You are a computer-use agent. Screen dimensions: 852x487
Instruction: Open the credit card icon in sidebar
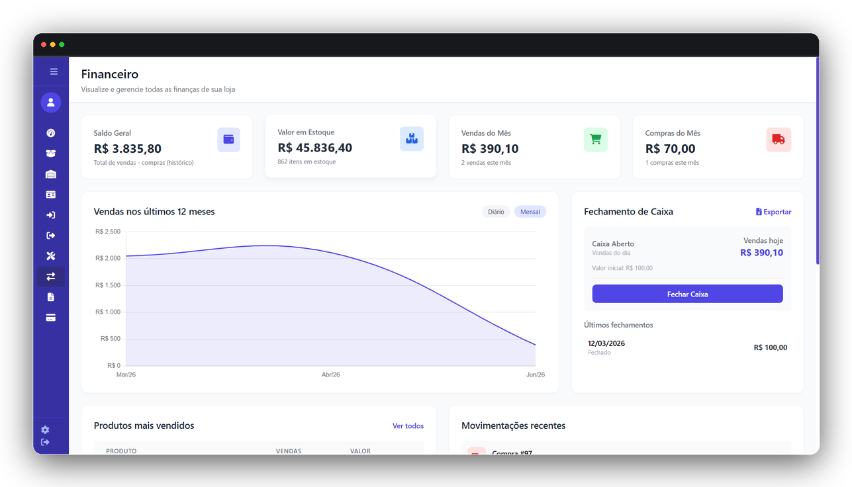tap(51, 318)
